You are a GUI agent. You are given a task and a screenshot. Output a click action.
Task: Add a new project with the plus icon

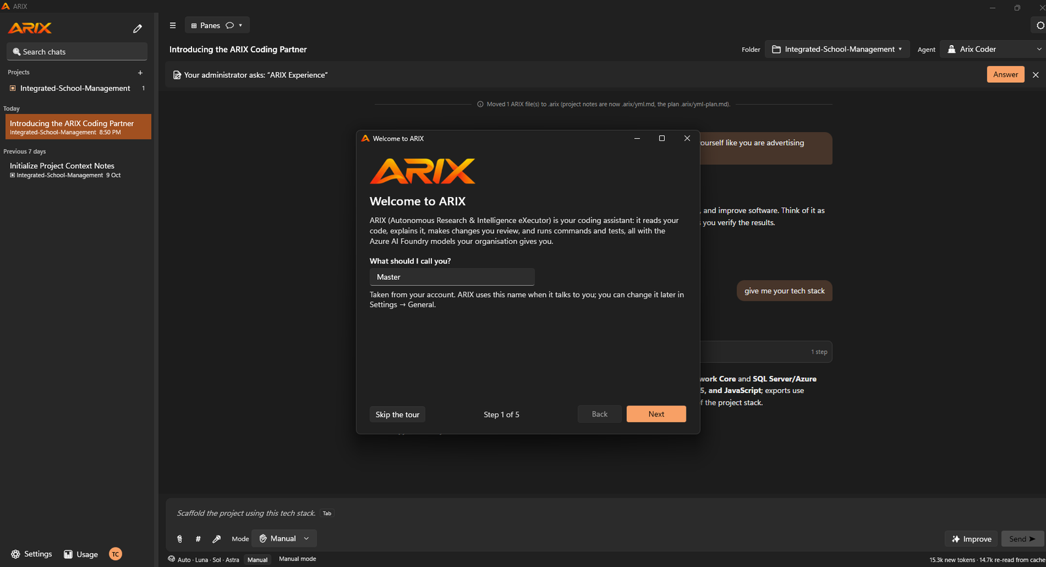click(x=140, y=73)
